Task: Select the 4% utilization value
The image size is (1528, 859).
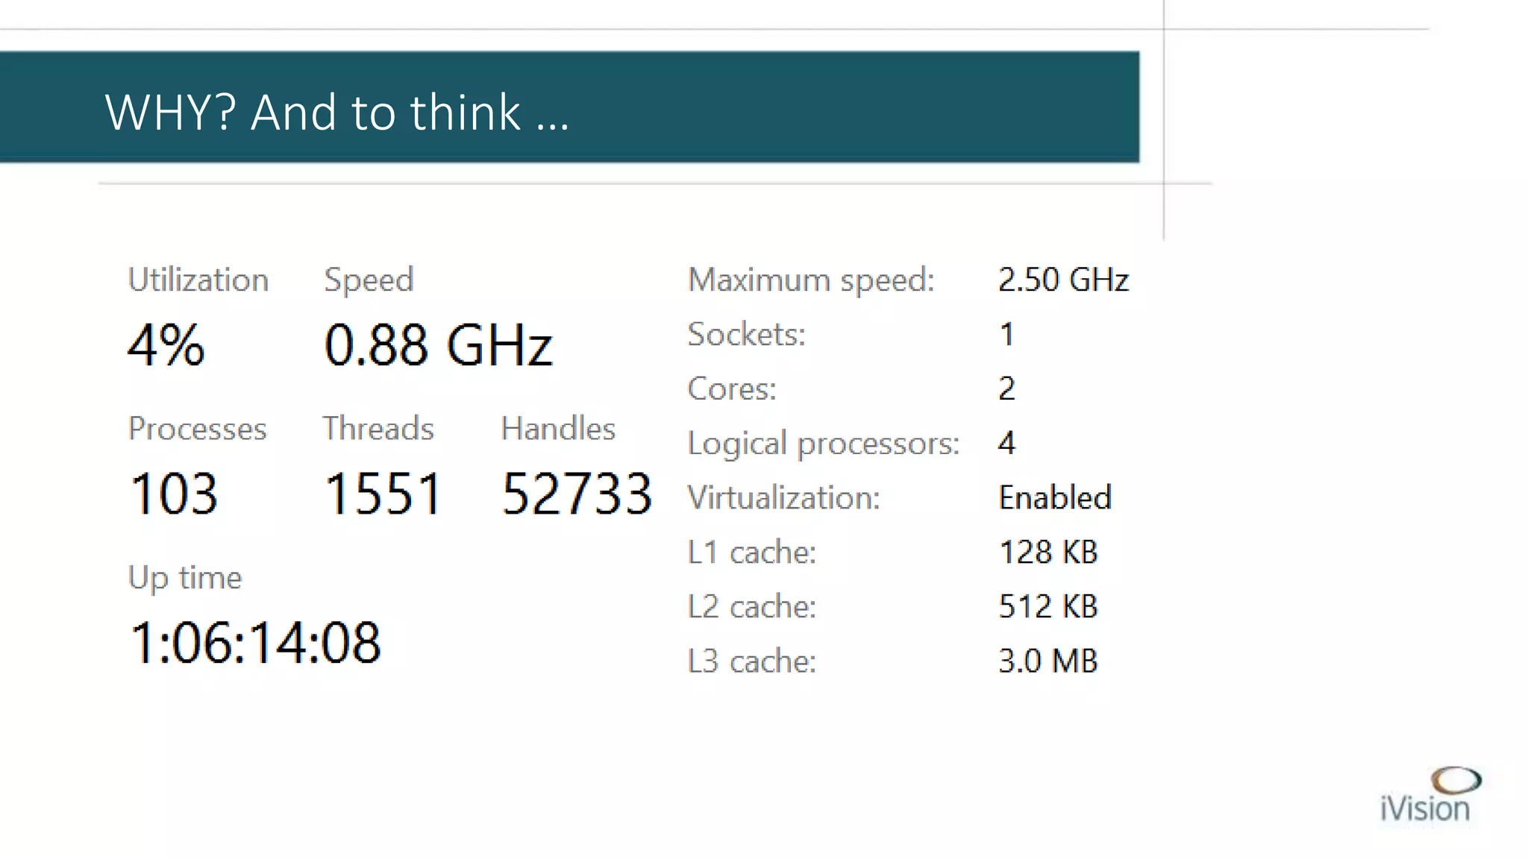Action: (x=166, y=345)
